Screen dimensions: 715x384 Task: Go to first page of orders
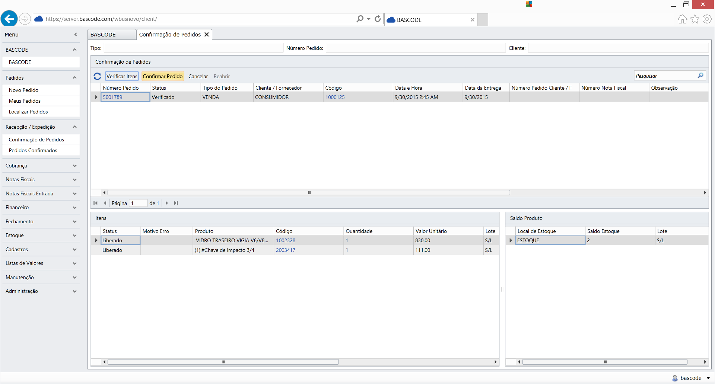(95, 203)
